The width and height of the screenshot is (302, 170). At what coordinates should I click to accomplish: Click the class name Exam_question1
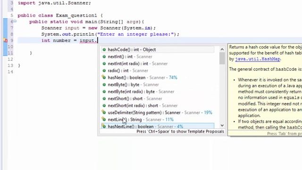pos(76,16)
